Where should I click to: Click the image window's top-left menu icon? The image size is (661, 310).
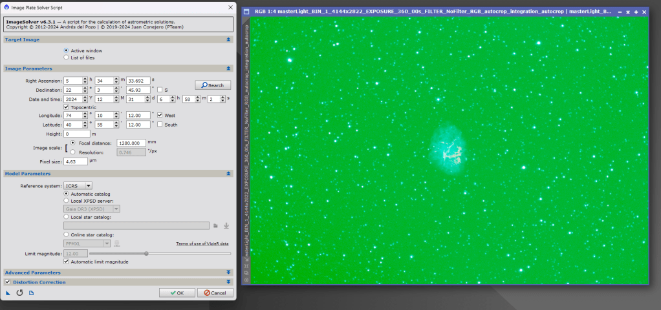(x=246, y=12)
